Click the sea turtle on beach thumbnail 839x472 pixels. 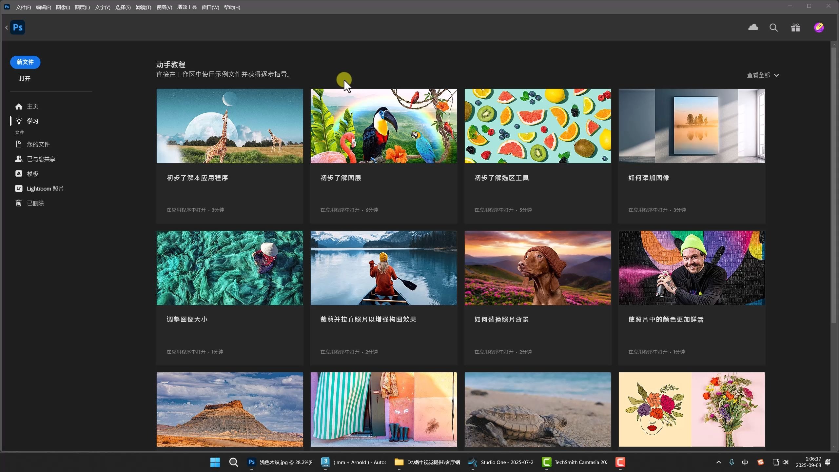click(537, 409)
